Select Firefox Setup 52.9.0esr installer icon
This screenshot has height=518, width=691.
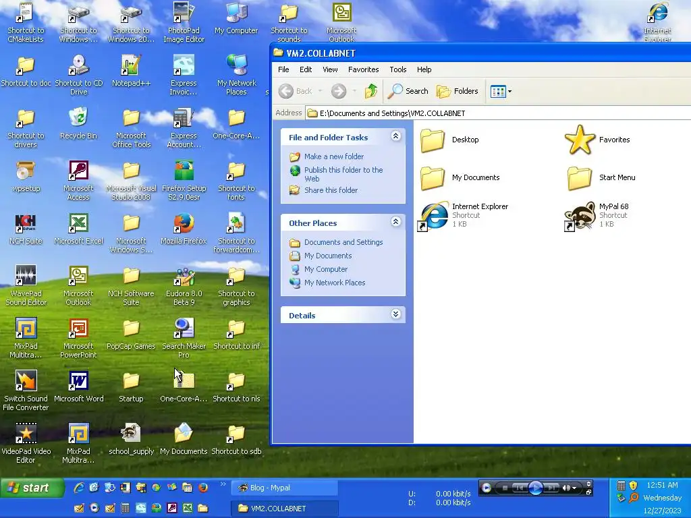pos(184,181)
